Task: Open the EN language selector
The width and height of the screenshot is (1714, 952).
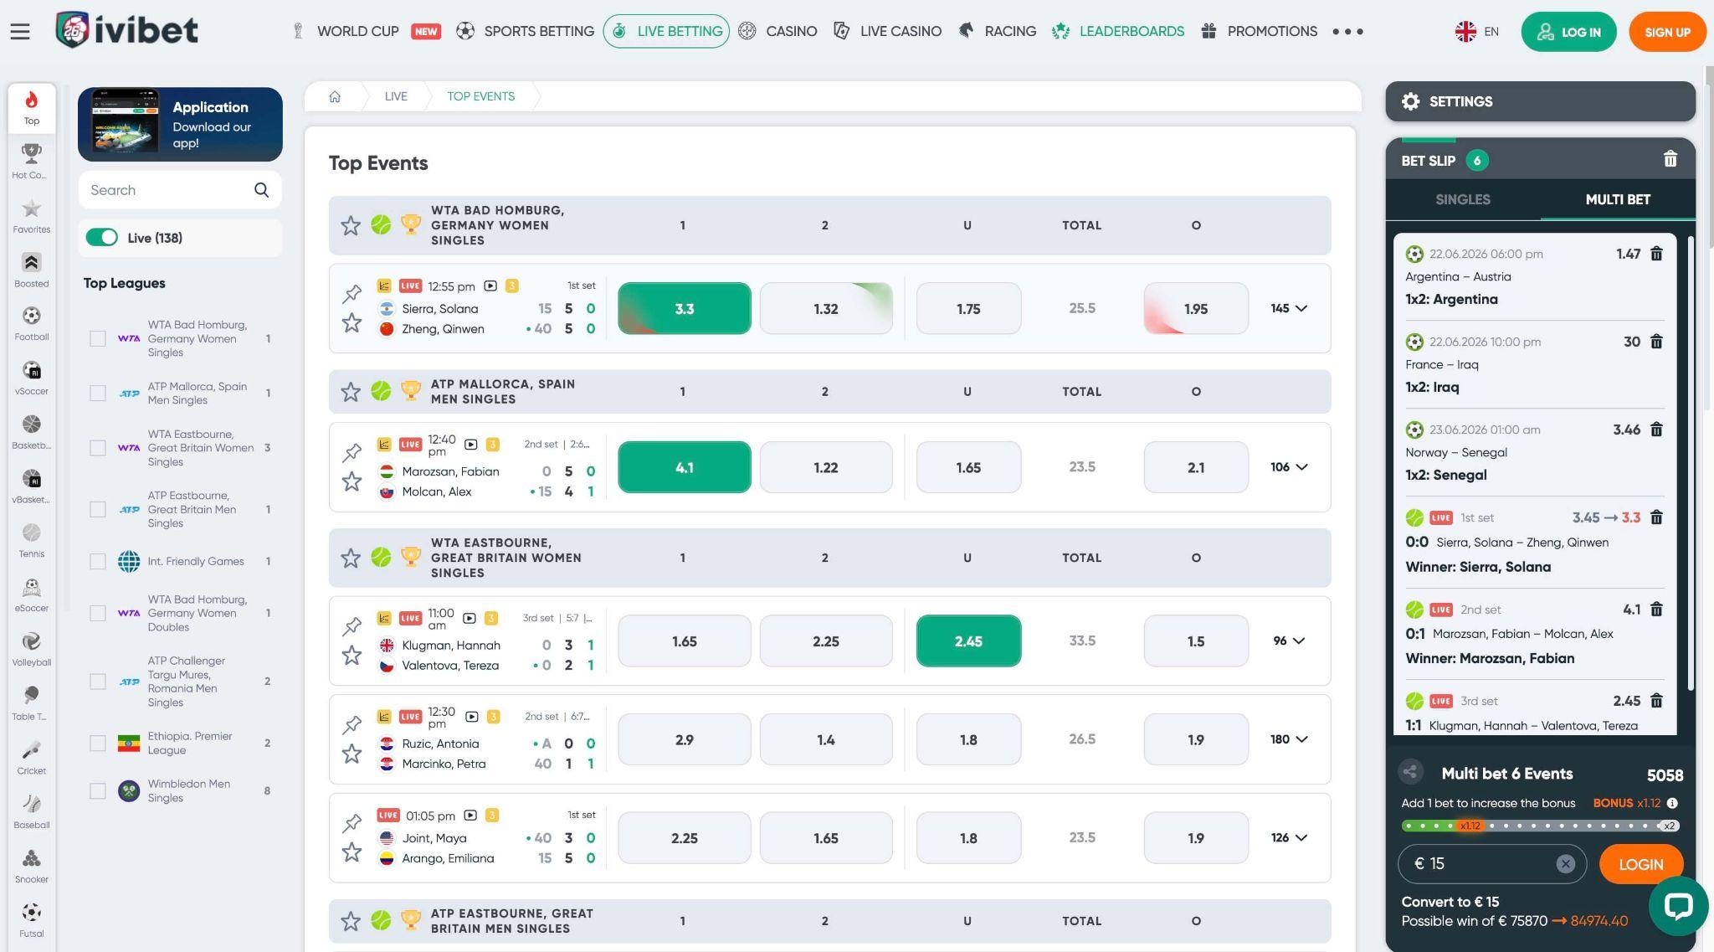Action: [1477, 32]
